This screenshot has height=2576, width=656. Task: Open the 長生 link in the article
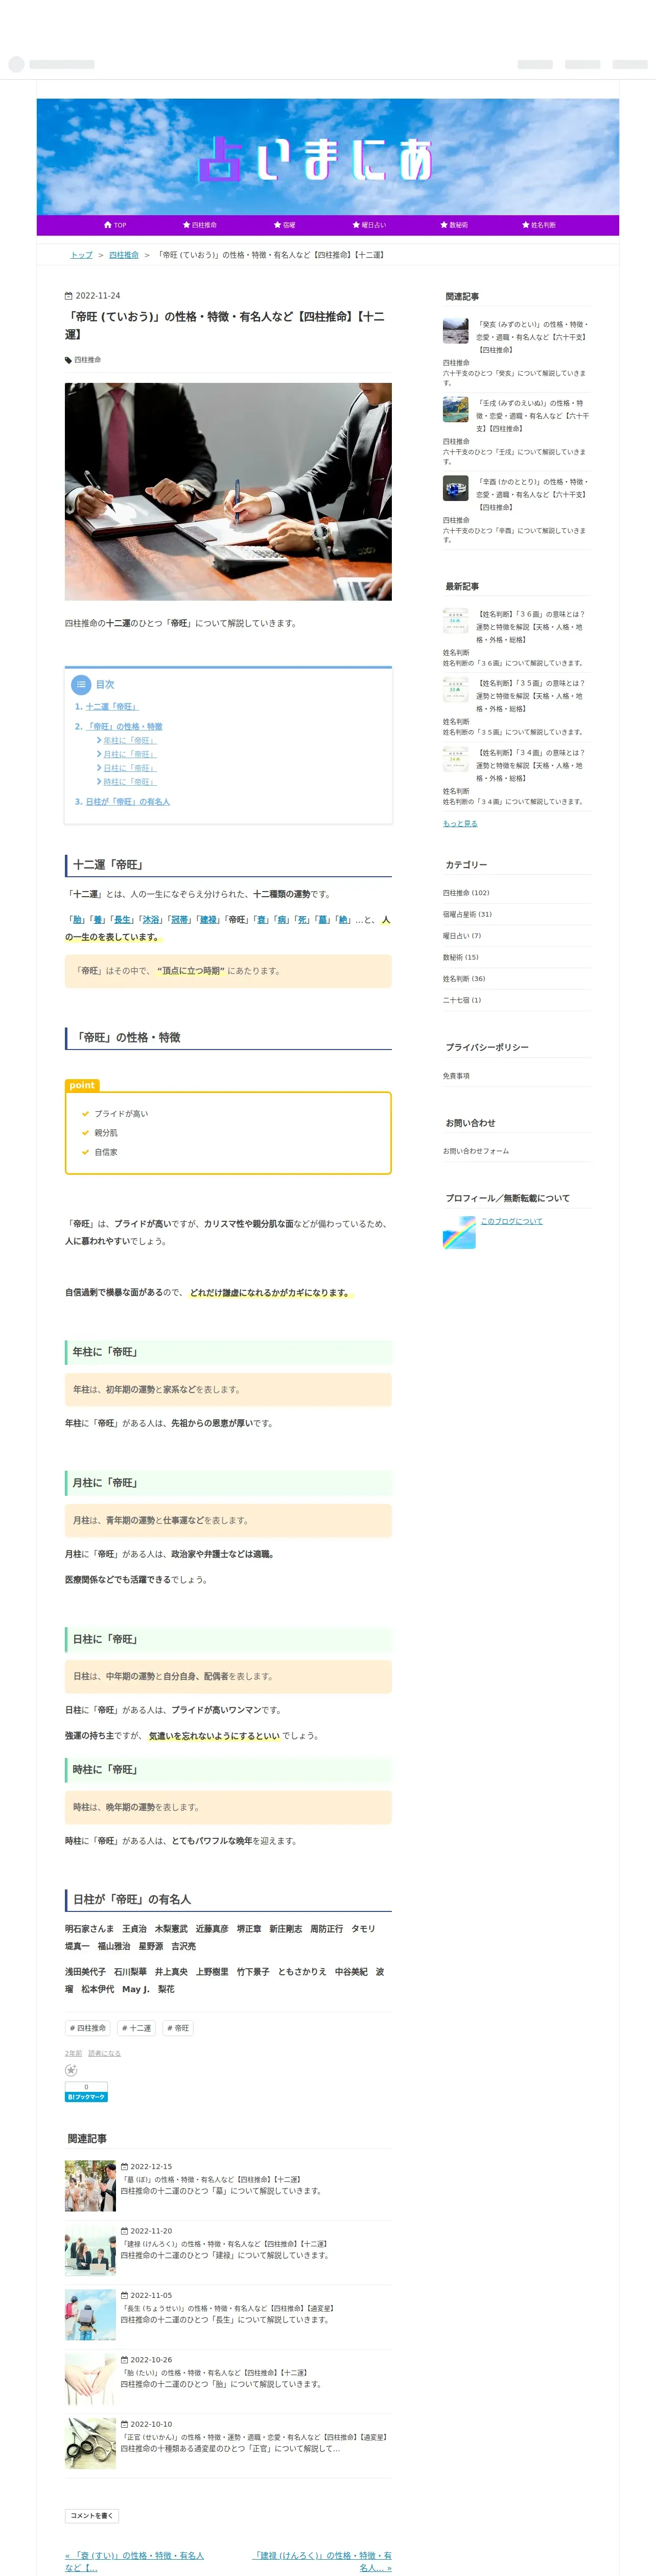[123, 920]
